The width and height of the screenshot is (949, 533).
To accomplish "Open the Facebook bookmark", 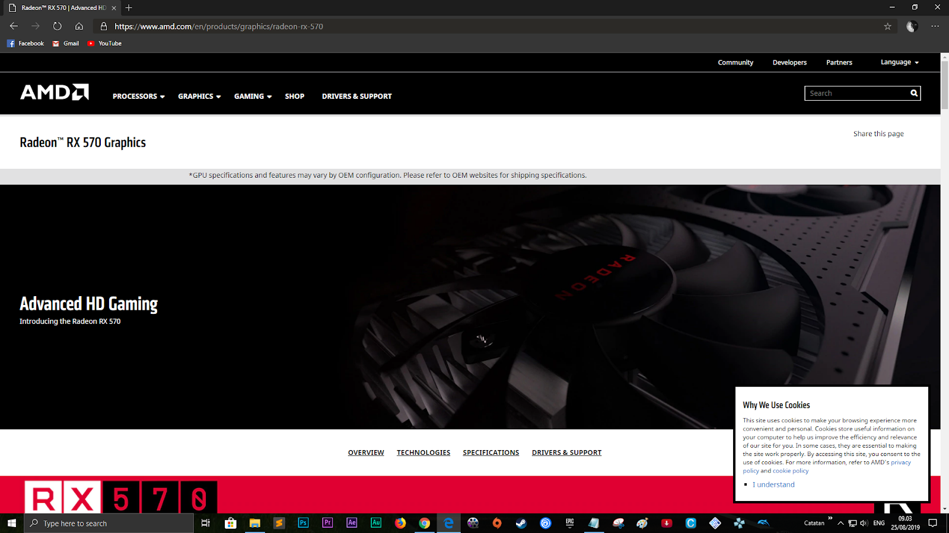I will pos(26,43).
